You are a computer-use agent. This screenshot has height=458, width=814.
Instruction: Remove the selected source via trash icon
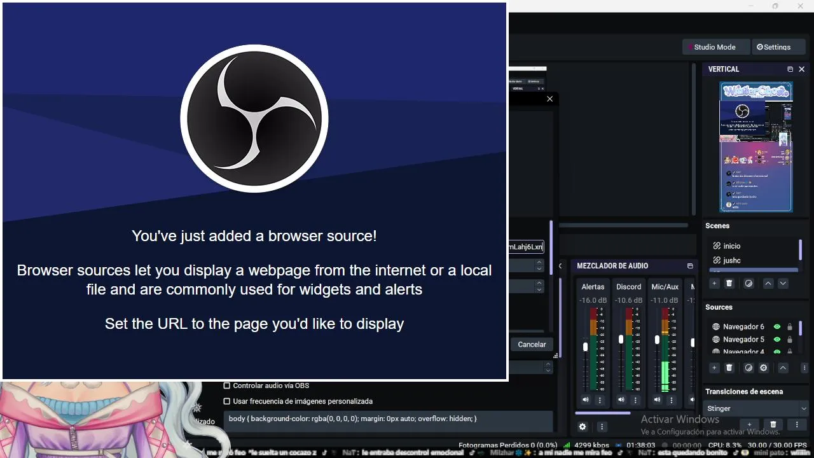pos(729,368)
